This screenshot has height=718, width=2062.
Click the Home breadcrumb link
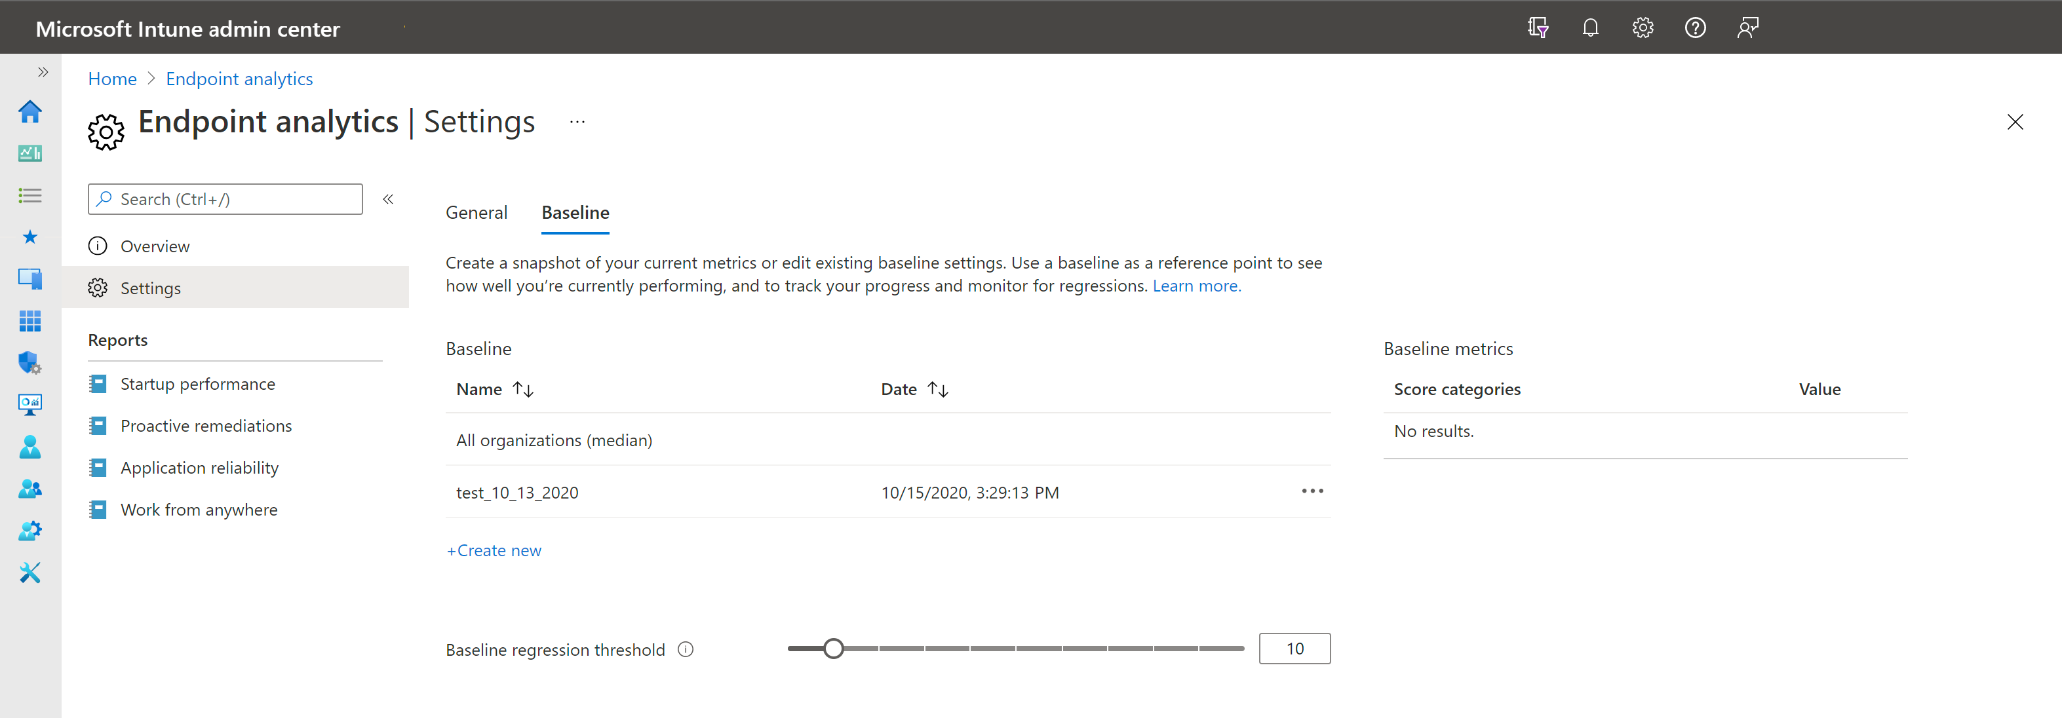(112, 79)
